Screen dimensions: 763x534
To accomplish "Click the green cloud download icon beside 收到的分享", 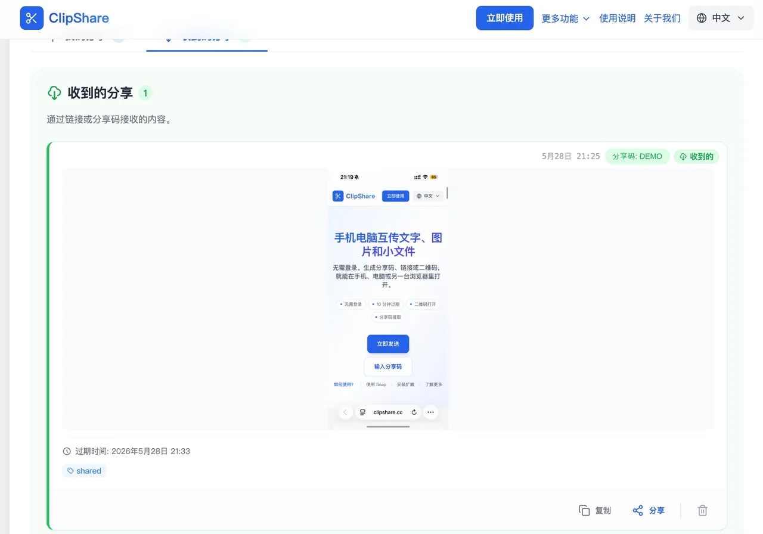I will (54, 93).
